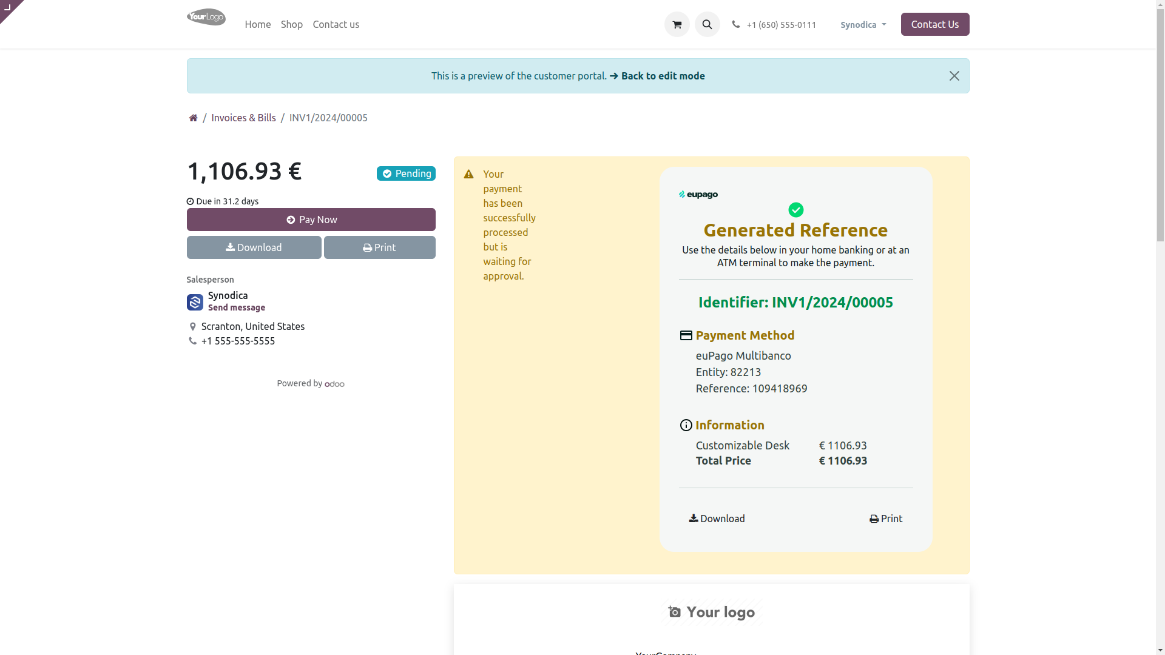Click the search magnifier icon
The width and height of the screenshot is (1165, 655).
click(707, 24)
